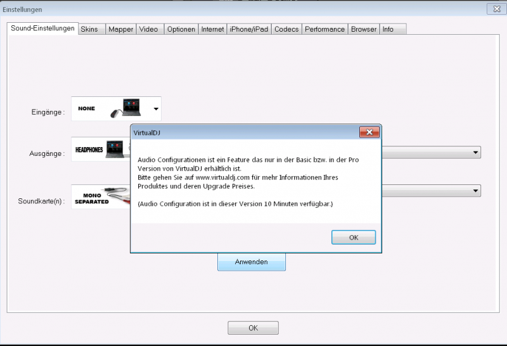Click the Soundkarte(n) label
The width and height of the screenshot is (507, 346).
[x=41, y=201]
